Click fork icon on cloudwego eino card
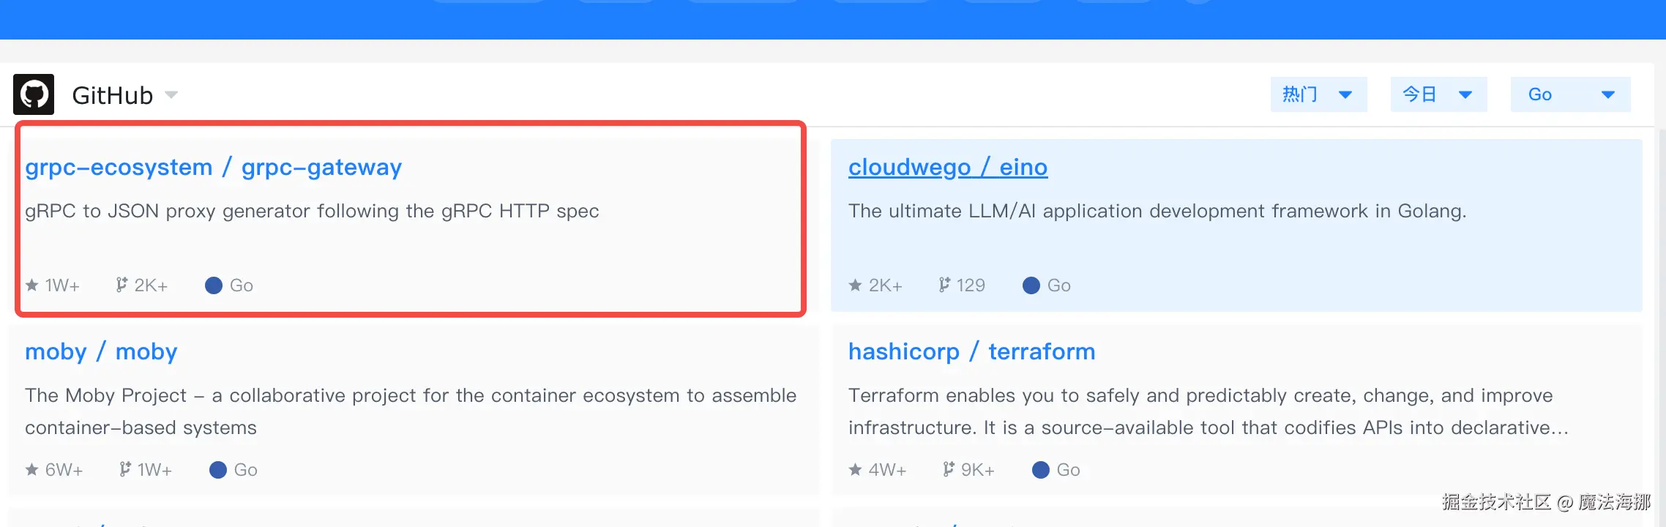Image resolution: width=1666 pixels, height=527 pixels. point(944,285)
